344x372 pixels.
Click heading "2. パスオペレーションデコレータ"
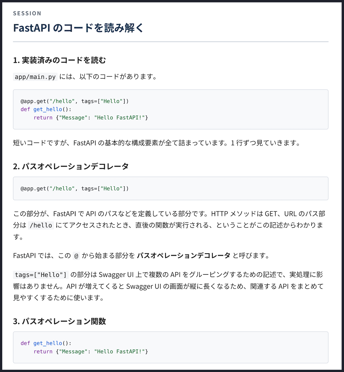(x=71, y=166)
